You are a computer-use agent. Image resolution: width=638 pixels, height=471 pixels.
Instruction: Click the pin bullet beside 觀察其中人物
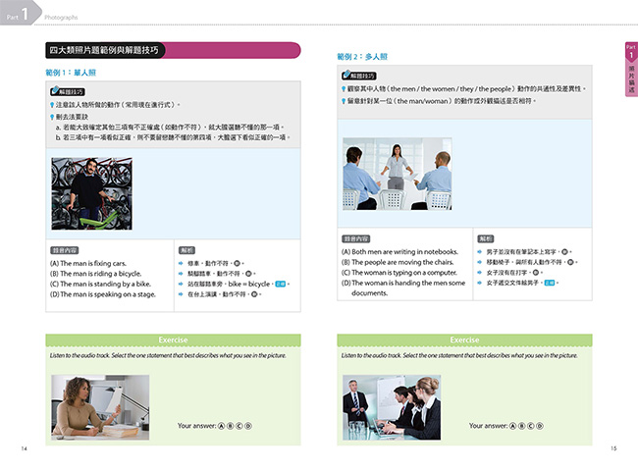click(x=344, y=89)
